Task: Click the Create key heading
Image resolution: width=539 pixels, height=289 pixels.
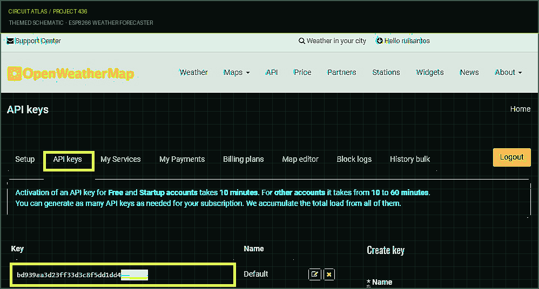Action: [x=386, y=250]
